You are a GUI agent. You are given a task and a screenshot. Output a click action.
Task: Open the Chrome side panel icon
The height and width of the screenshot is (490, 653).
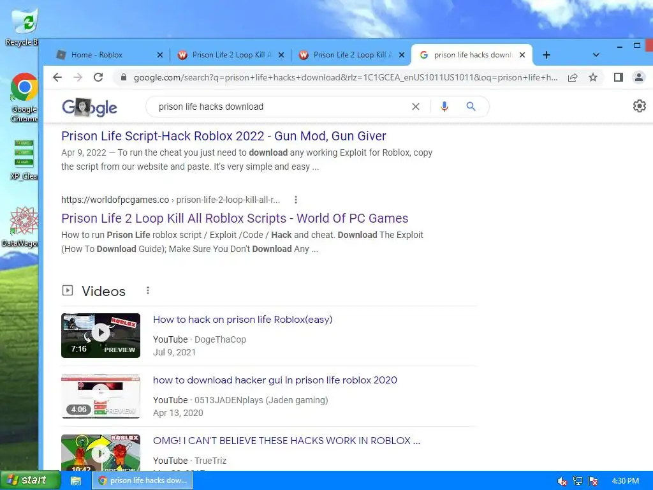point(619,77)
